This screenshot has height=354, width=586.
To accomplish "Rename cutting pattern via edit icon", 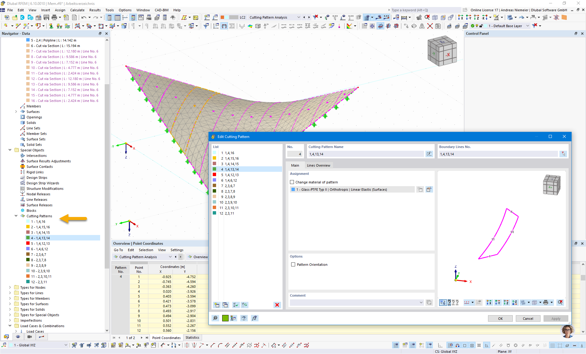I will pyautogui.click(x=429, y=154).
